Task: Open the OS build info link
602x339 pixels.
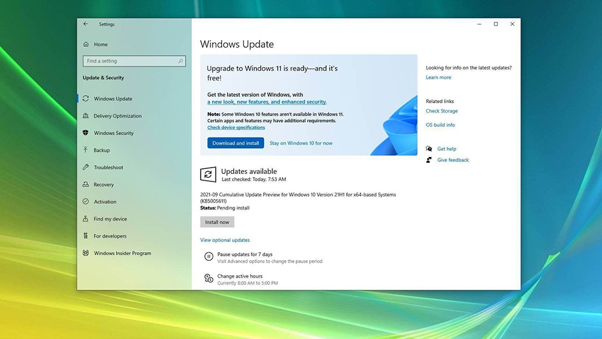Action: [x=440, y=125]
